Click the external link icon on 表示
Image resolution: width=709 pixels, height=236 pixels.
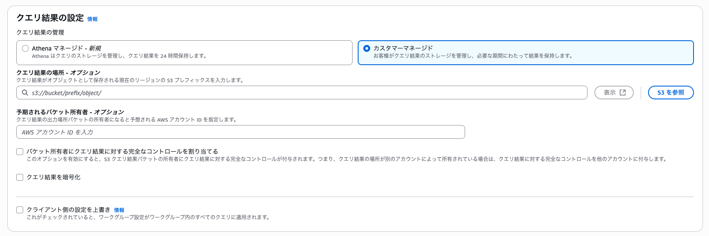coord(623,93)
